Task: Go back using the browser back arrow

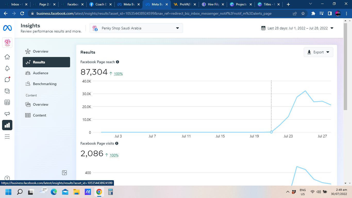Action: coord(6,13)
